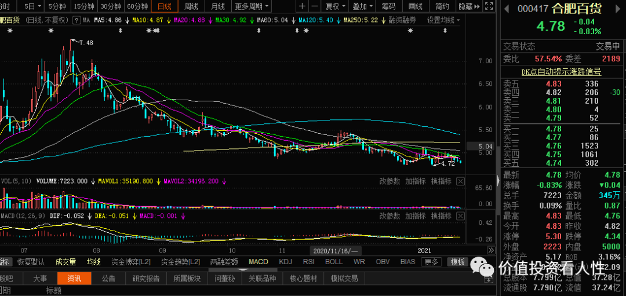Open 叠加 dropdown

pyautogui.click(x=362, y=6)
